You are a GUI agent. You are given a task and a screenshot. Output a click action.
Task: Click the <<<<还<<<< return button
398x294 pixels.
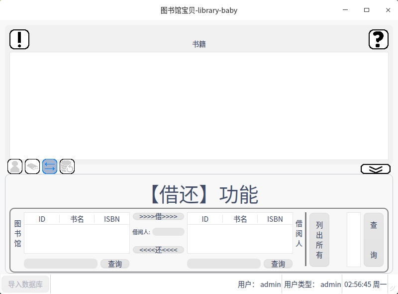coord(158,250)
